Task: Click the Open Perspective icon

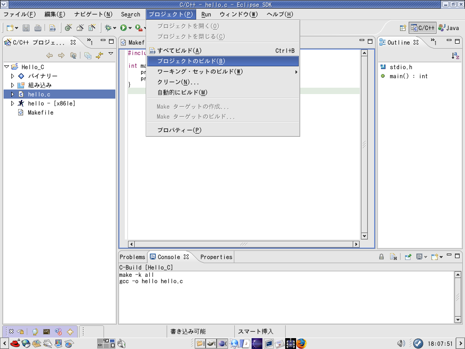Action: tap(402, 28)
